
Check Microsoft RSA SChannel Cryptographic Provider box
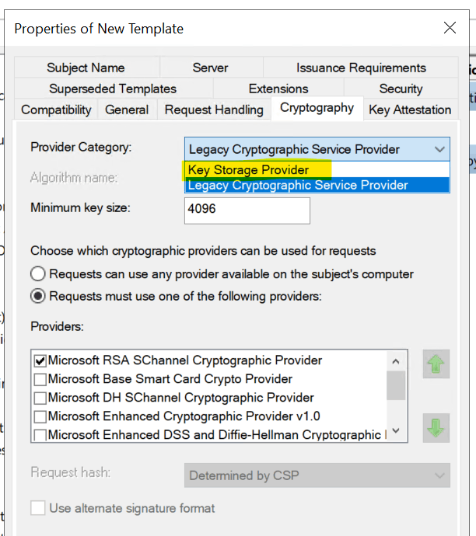coord(40,360)
